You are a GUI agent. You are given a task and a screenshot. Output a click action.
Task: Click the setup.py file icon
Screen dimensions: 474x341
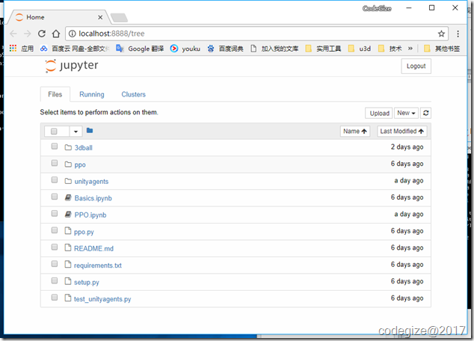coord(68,281)
